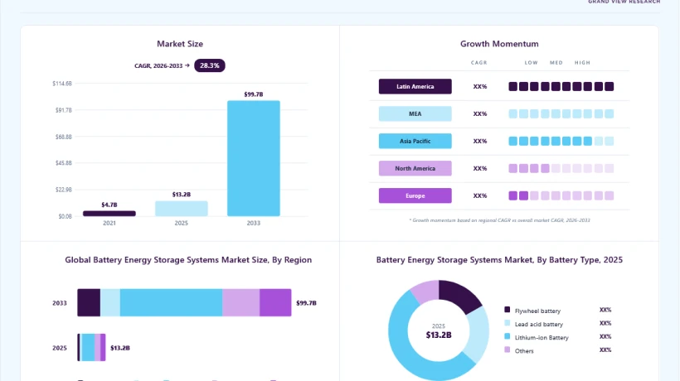Click the 2033 x-axis label under bar chart
Screen dimensions: 680x381
[x=253, y=223]
